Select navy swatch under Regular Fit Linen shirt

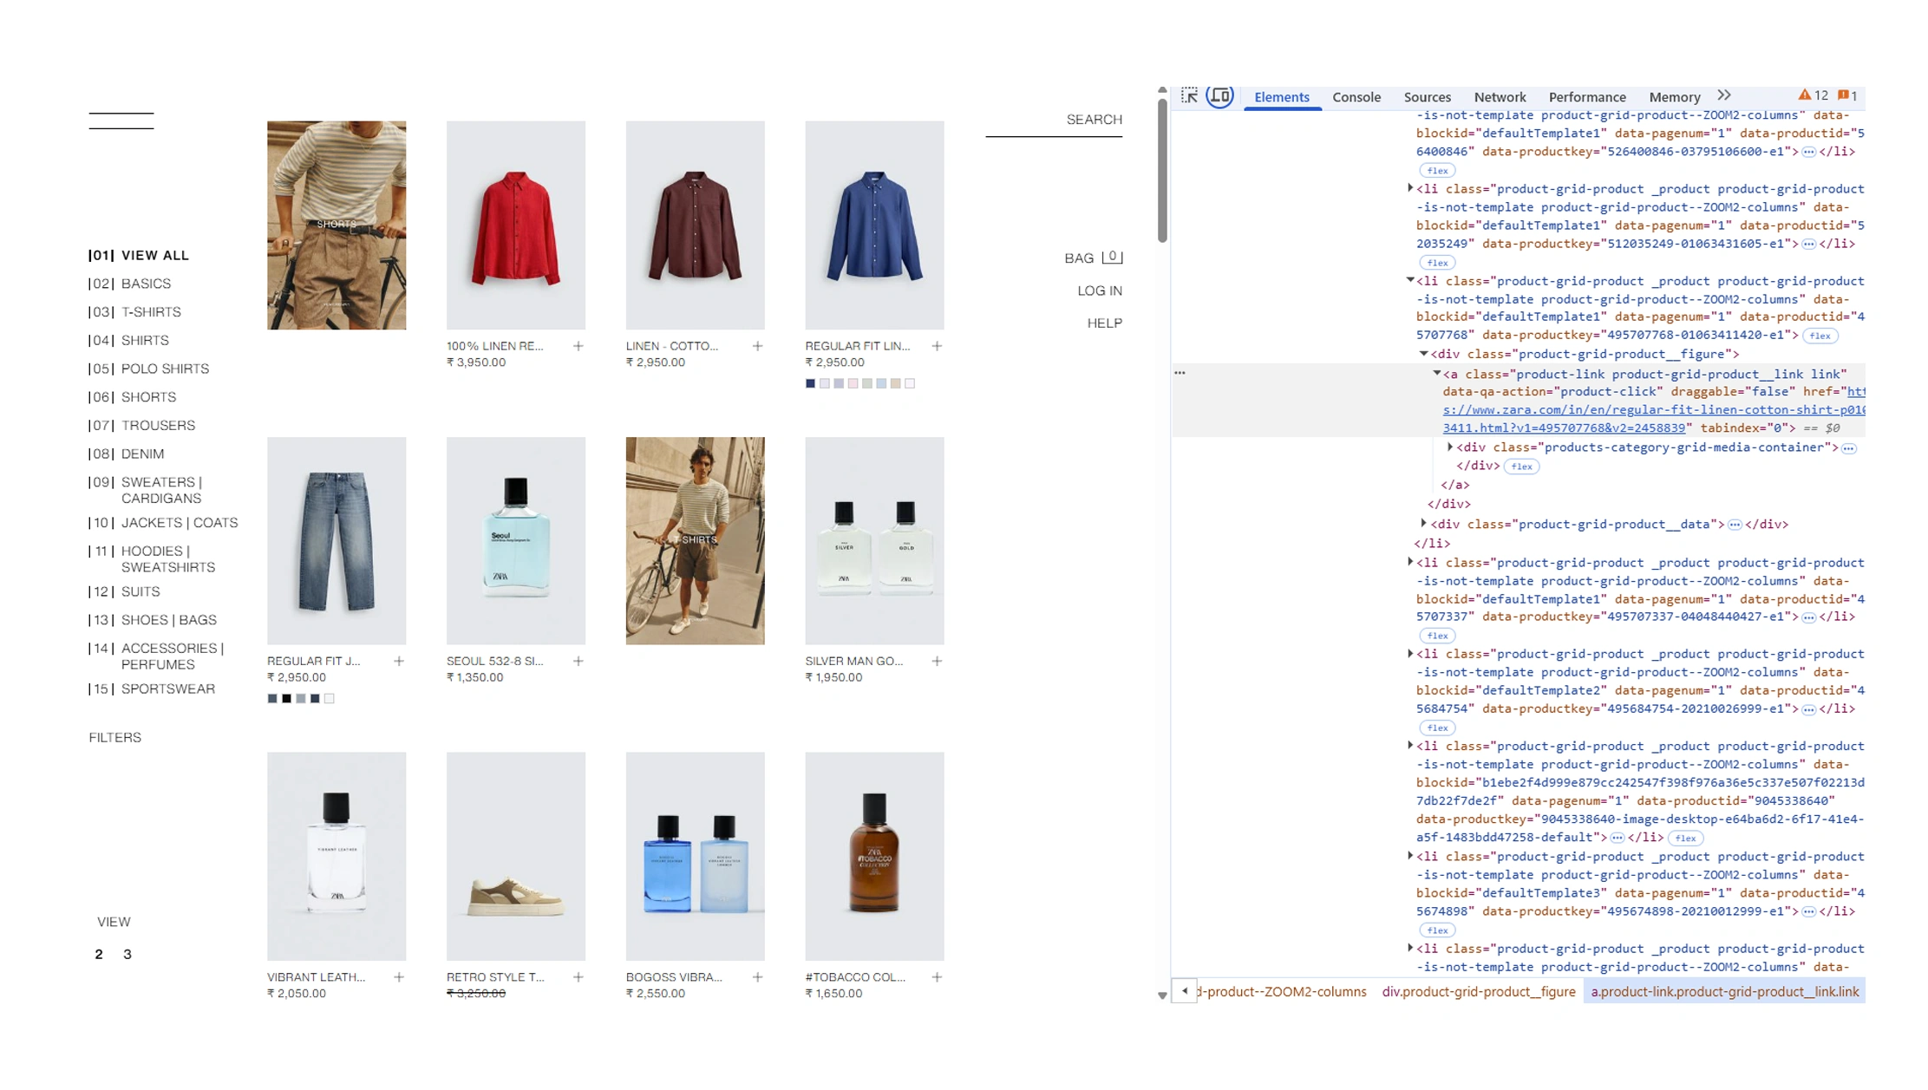(x=810, y=383)
